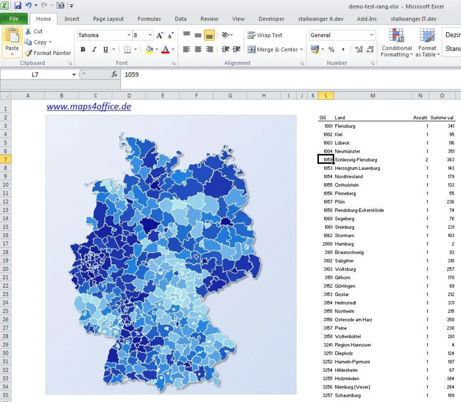Switch to the Insert ribbon tab
This screenshot has width=461, height=402.
pyautogui.click(x=72, y=19)
